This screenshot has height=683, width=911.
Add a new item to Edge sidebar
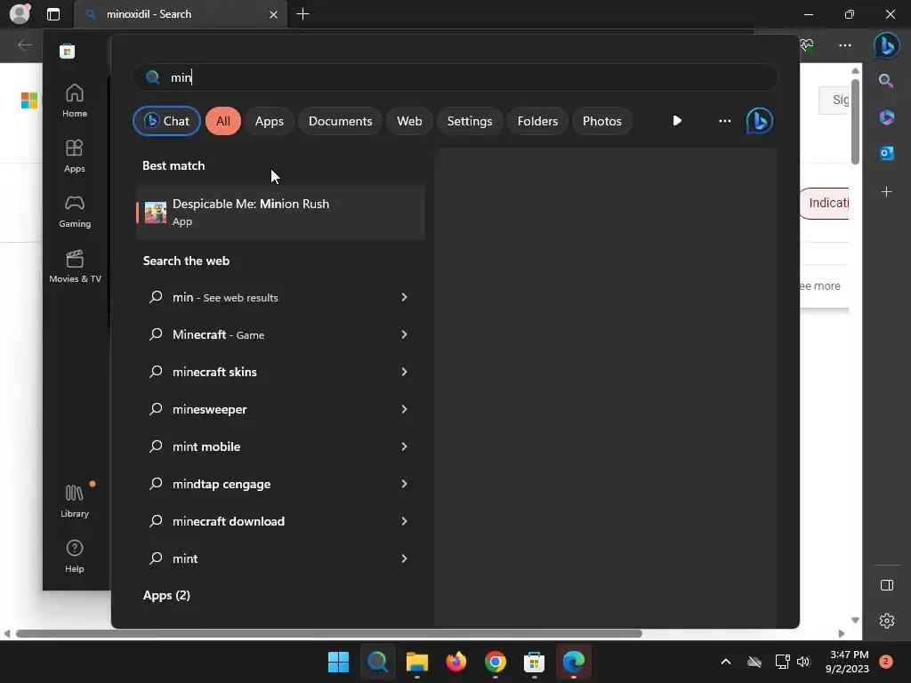[x=886, y=192]
